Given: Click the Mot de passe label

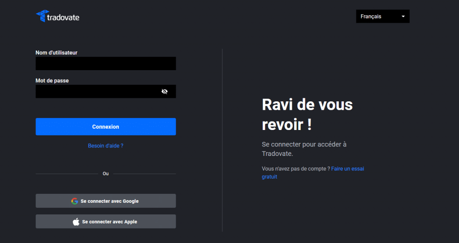Looking at the screenshot, I should pos(52,81).
